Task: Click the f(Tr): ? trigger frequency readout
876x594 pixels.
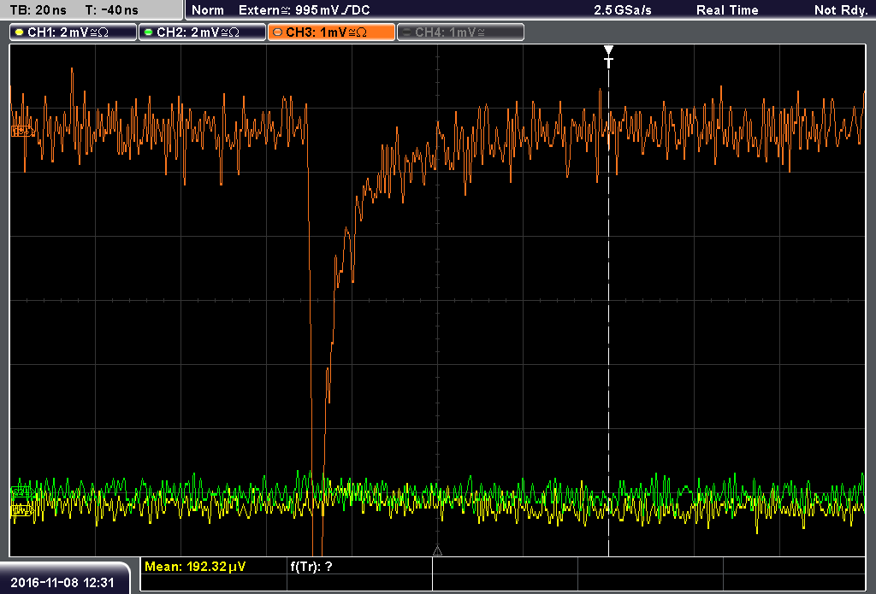Action: tap(311, 567)
